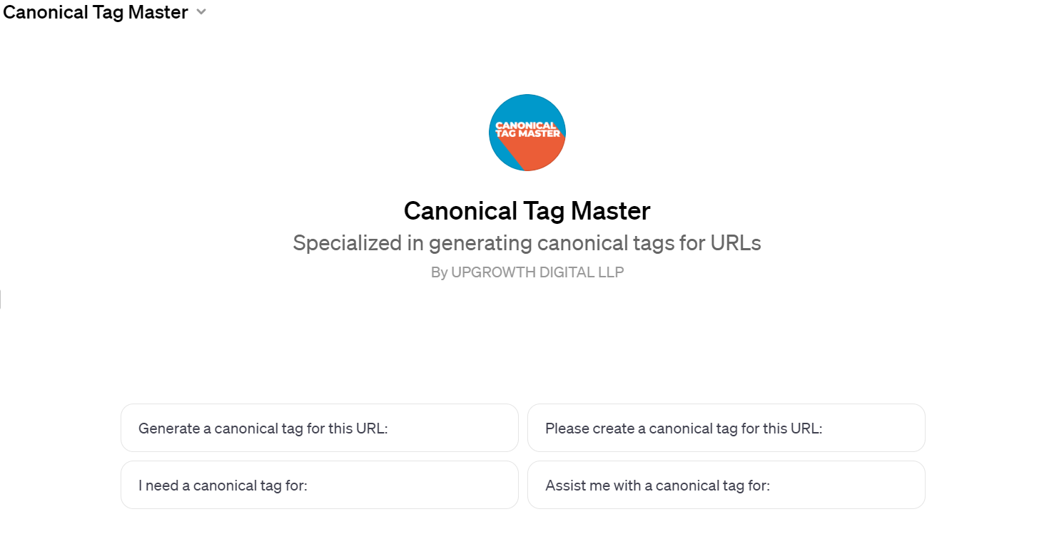1059x539 pixels.
Task: Click the white CANONICAL TAG MASTER logo lettering
Action: pyautogui.click(x=527, y=130)
